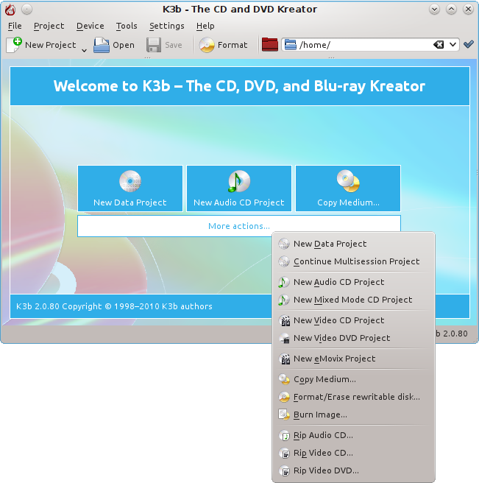The width and height of the screenshot is (479, 483).
Task: Open the Tools menu
Action: click(x=127, y=26)
